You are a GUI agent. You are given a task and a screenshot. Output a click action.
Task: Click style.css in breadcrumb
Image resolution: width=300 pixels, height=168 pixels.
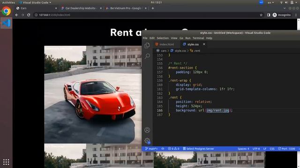(x=180, y=51)
